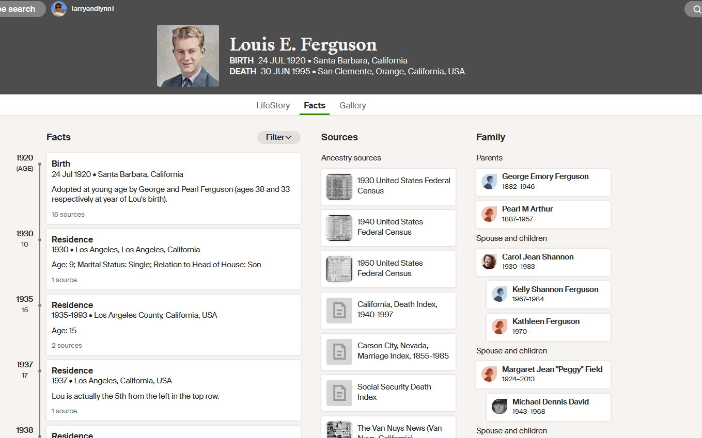Click Pearl M Arthur's silhouette icon

click(x=489, y=214)
